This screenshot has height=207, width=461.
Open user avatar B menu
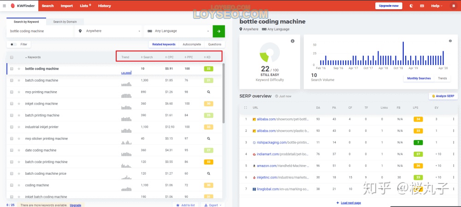[x=454, y=6]
